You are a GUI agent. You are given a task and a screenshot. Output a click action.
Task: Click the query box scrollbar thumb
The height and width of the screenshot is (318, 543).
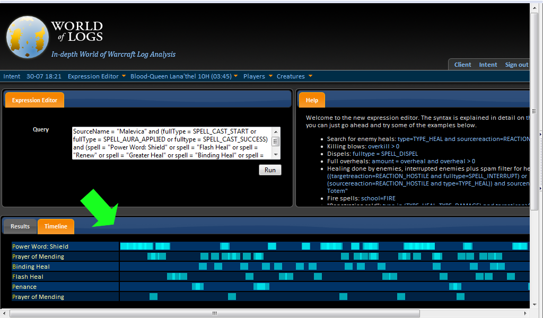(276, 141)
